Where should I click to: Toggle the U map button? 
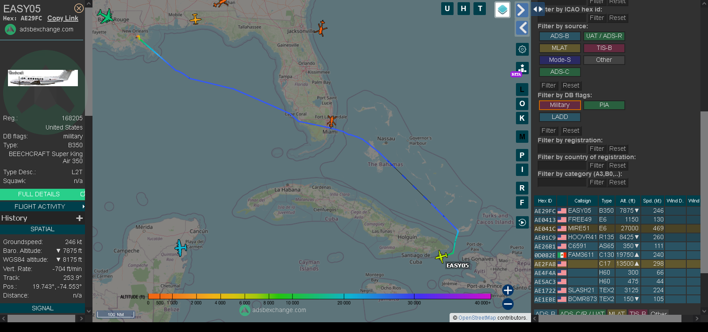pyautogui.click(x=447, y=8)
